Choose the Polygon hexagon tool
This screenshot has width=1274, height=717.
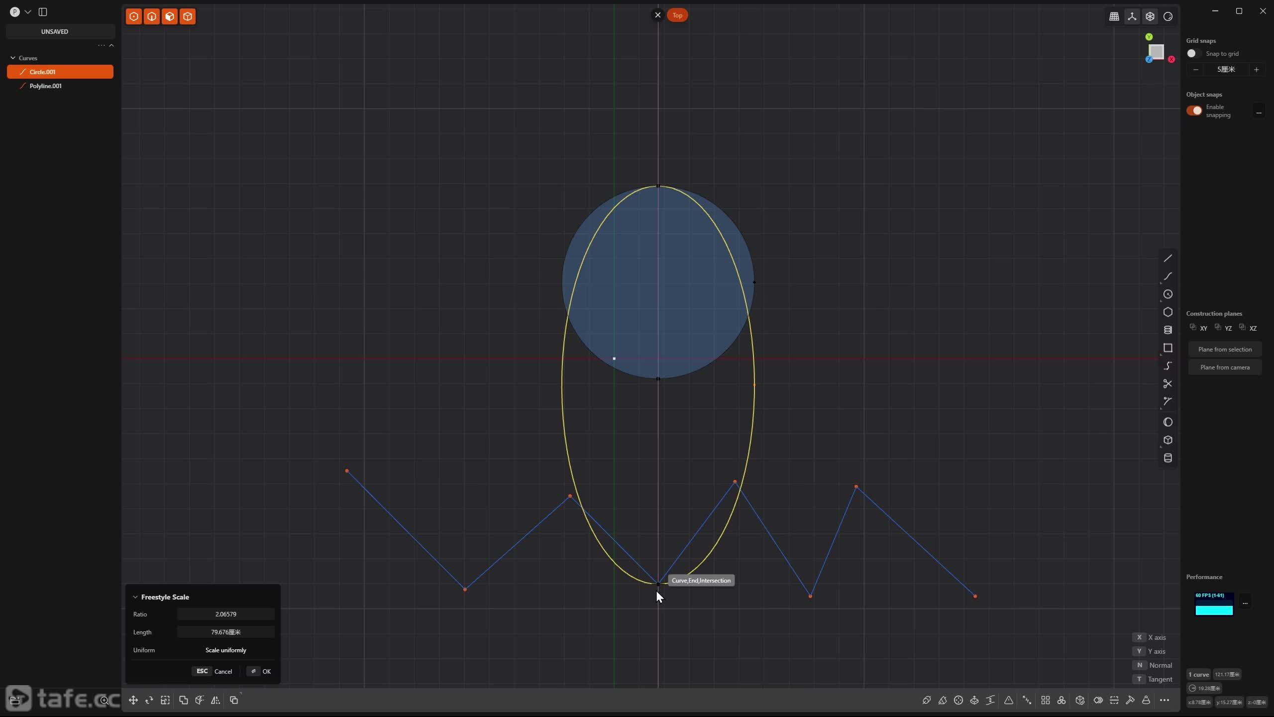click(x=1168, y=312)
